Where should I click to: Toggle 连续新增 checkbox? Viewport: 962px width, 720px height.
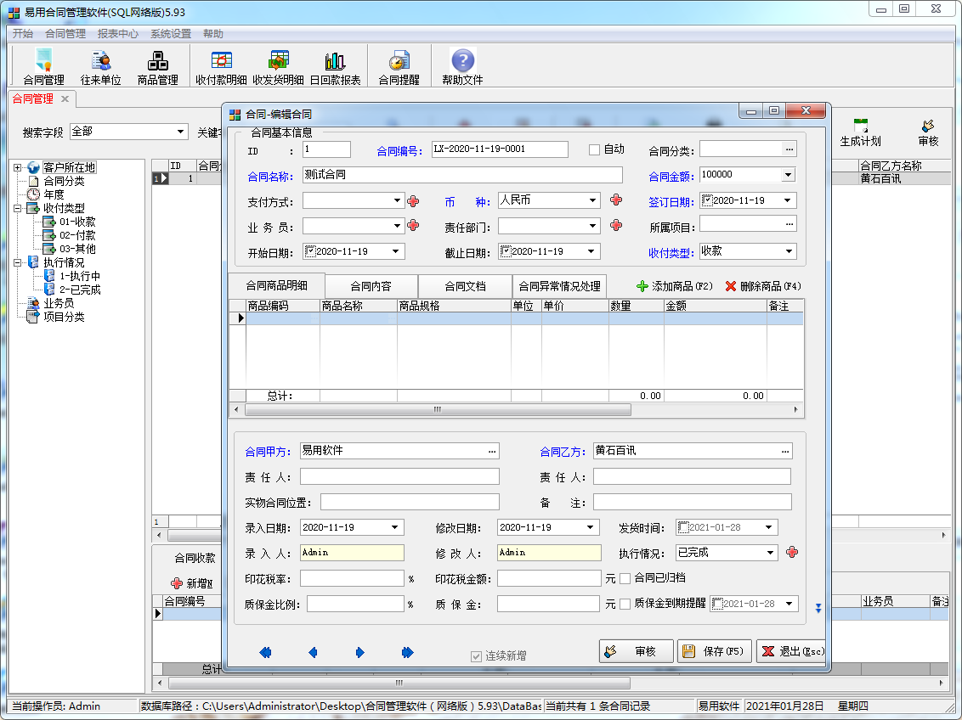476,656
